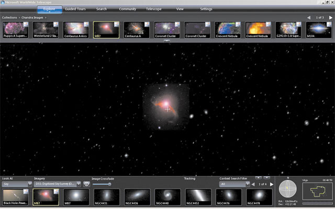Select the Telescope tab

coord(153,9)
